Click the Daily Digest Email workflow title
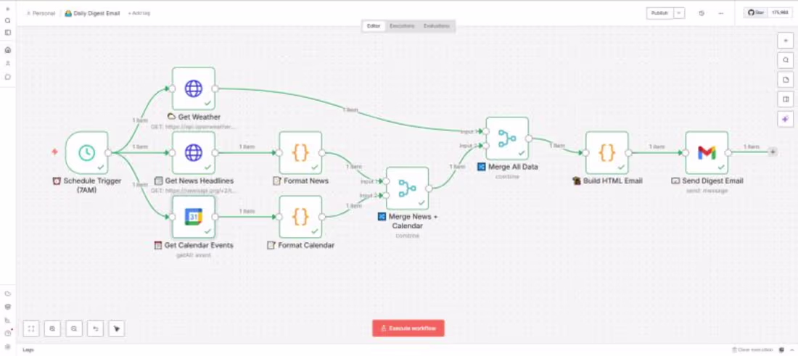Viewport: 798px width, 356px height. (x=96, y=13)
